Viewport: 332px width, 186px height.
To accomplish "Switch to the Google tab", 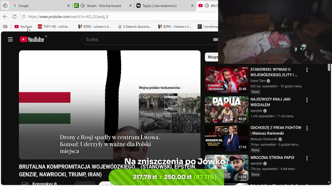I will (x=41, y=6).
